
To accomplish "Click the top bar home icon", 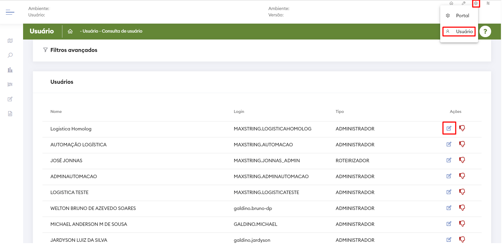I will (451, 3).
